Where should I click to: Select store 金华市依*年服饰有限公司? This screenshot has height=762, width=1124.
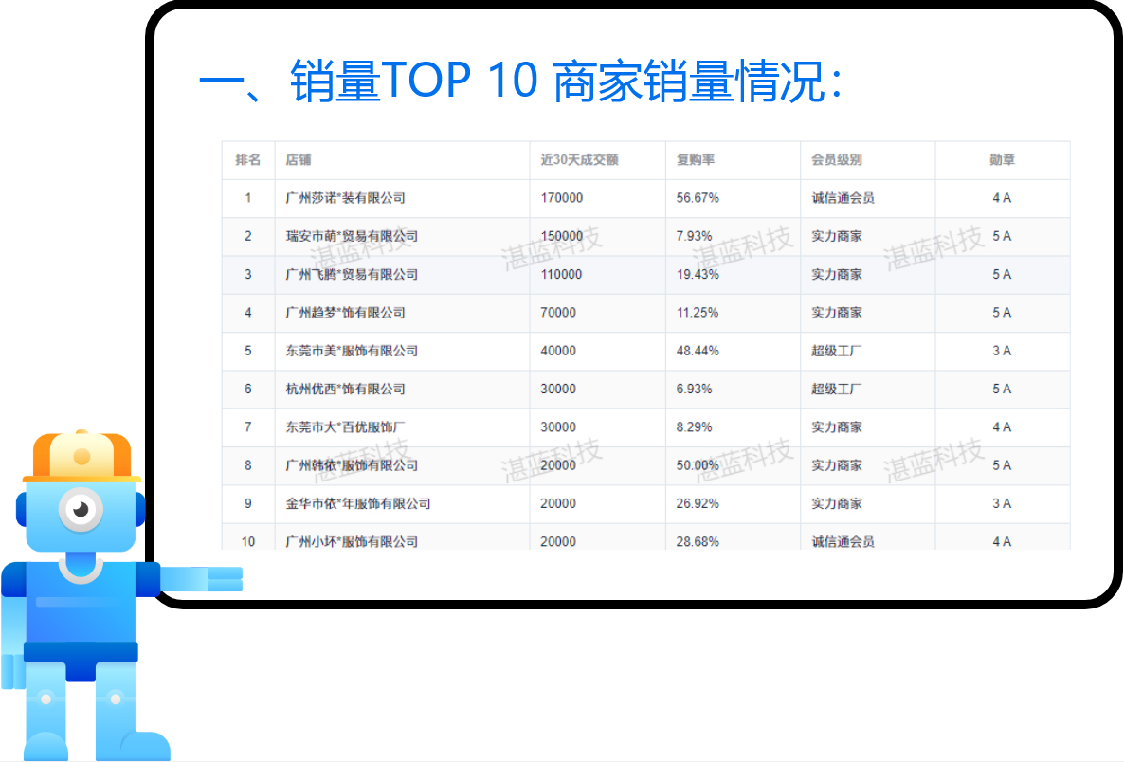click(x=358, y=503)
